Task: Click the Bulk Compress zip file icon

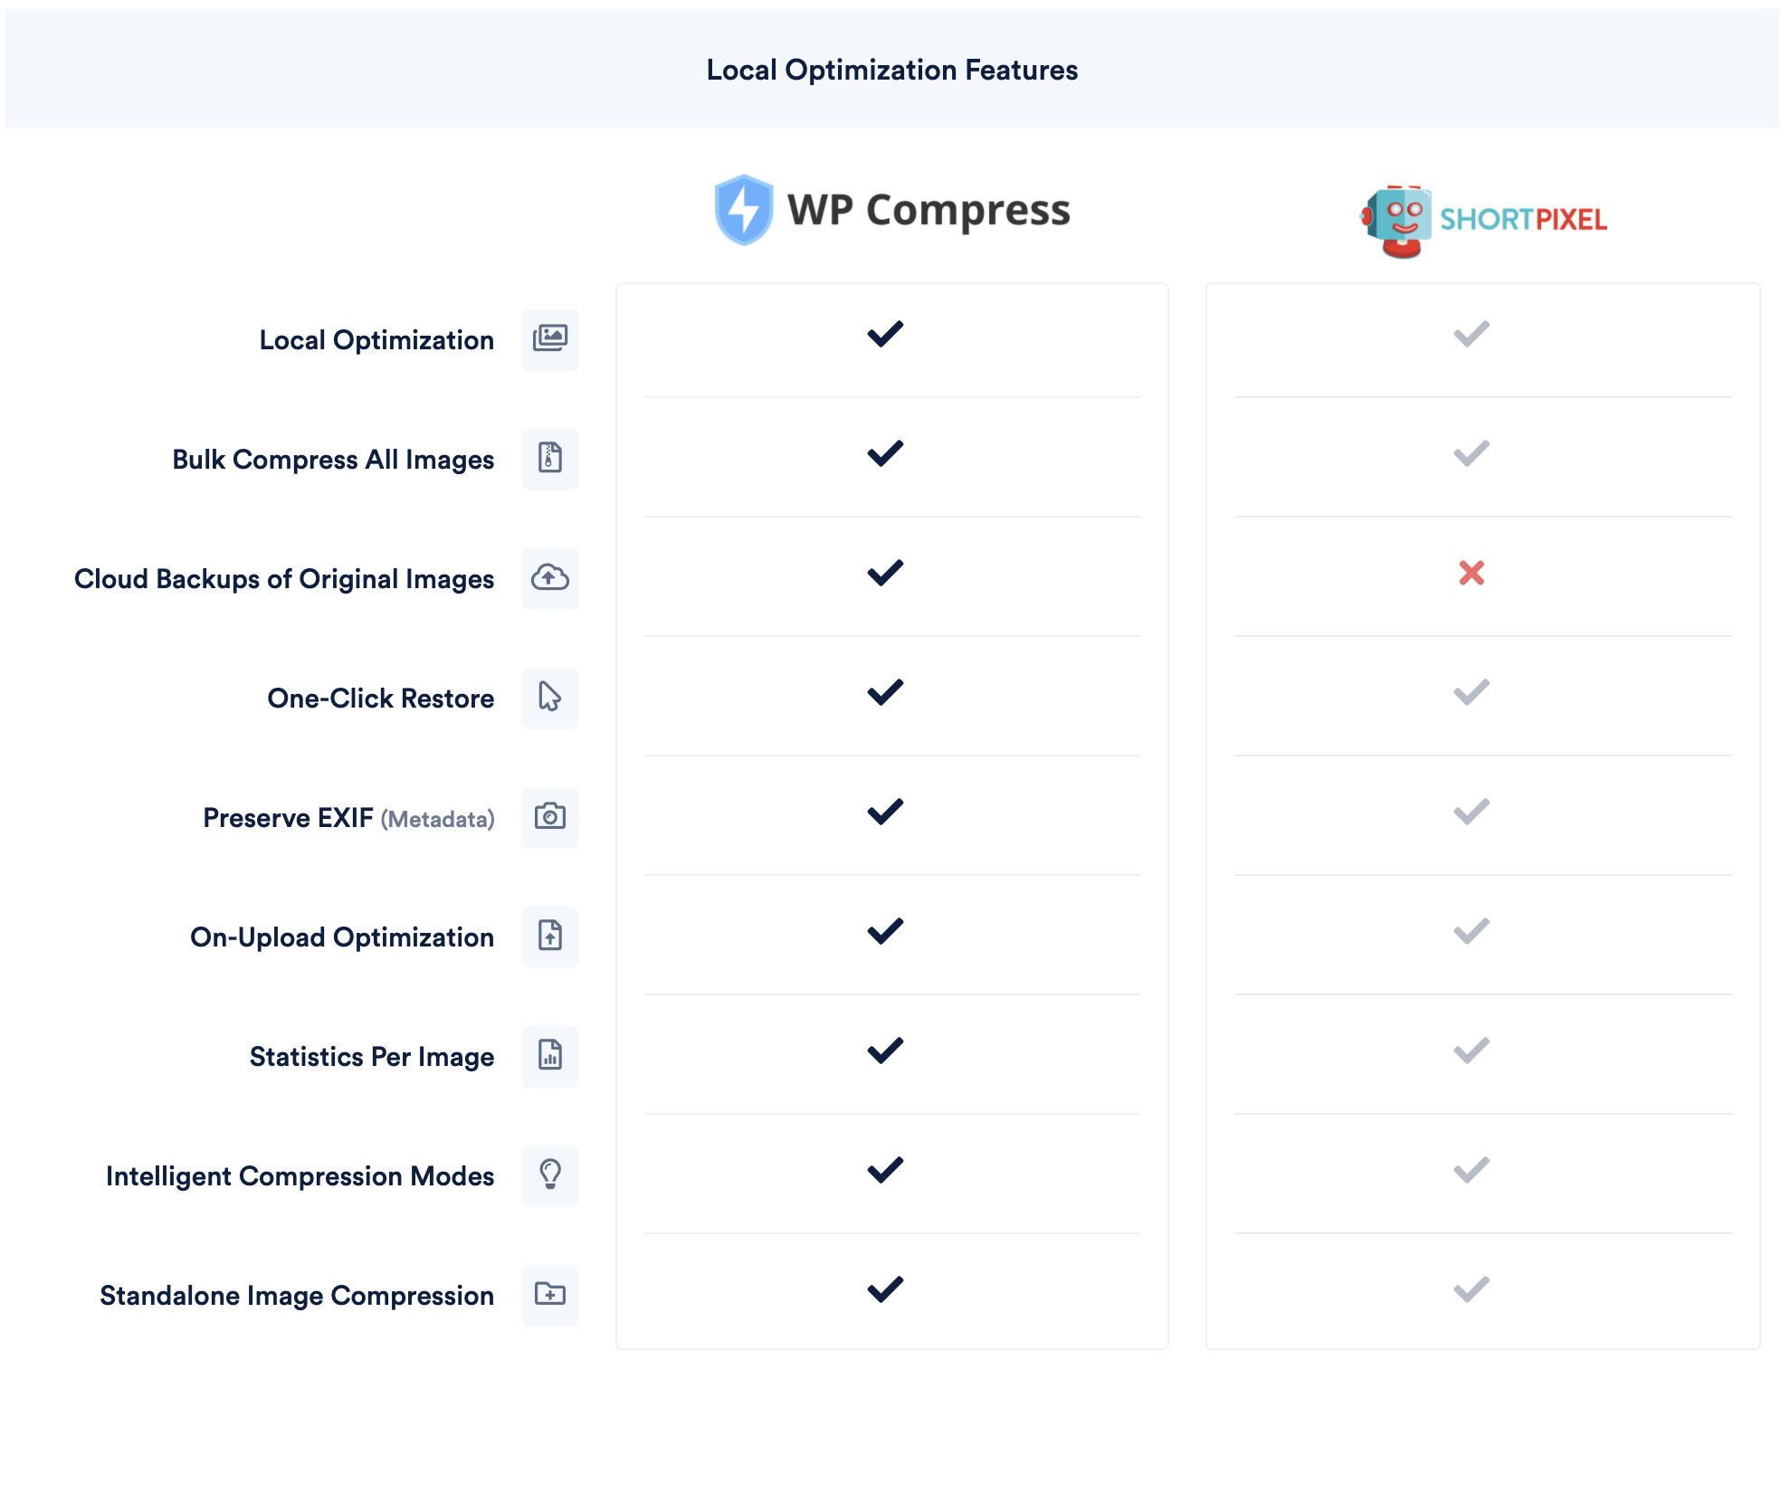Action: (x=549, y=459)
